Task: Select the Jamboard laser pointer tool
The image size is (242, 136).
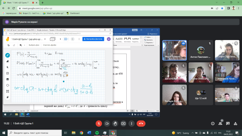Action: coord(8,97)
